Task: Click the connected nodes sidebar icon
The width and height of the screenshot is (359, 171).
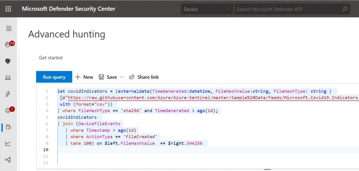Action: tap(8, 160)
